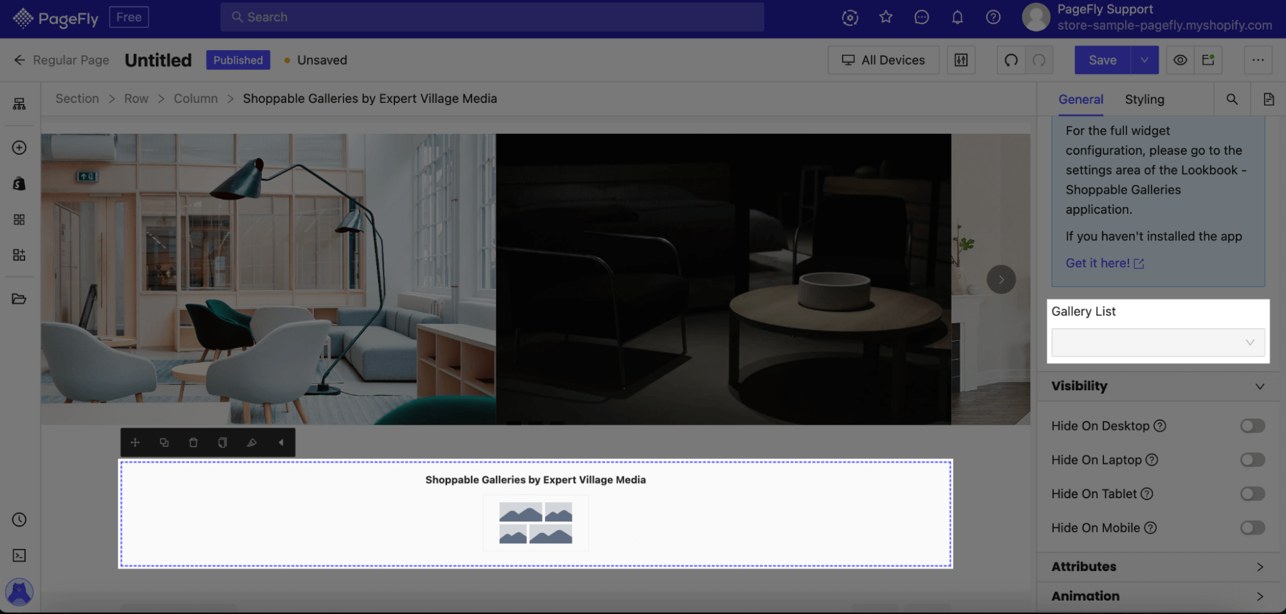Toggle Hide On Tablet switch
Screen dimensions: 1286x614
1253,494
